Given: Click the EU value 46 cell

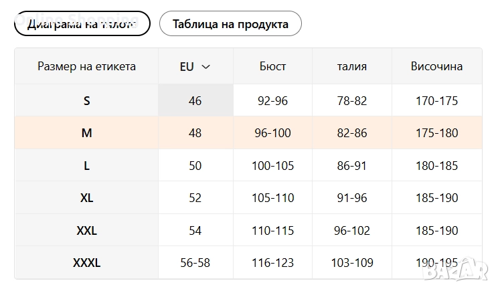Looking at the screenshot, I should [x=195, y=101].
